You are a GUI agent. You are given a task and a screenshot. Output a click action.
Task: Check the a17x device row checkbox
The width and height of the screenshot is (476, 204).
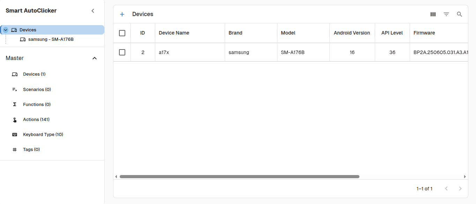click(x=122, y=52)
